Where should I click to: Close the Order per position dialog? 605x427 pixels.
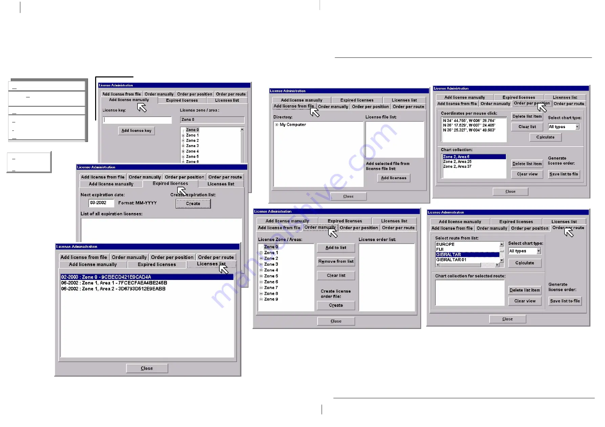(510, 192)
